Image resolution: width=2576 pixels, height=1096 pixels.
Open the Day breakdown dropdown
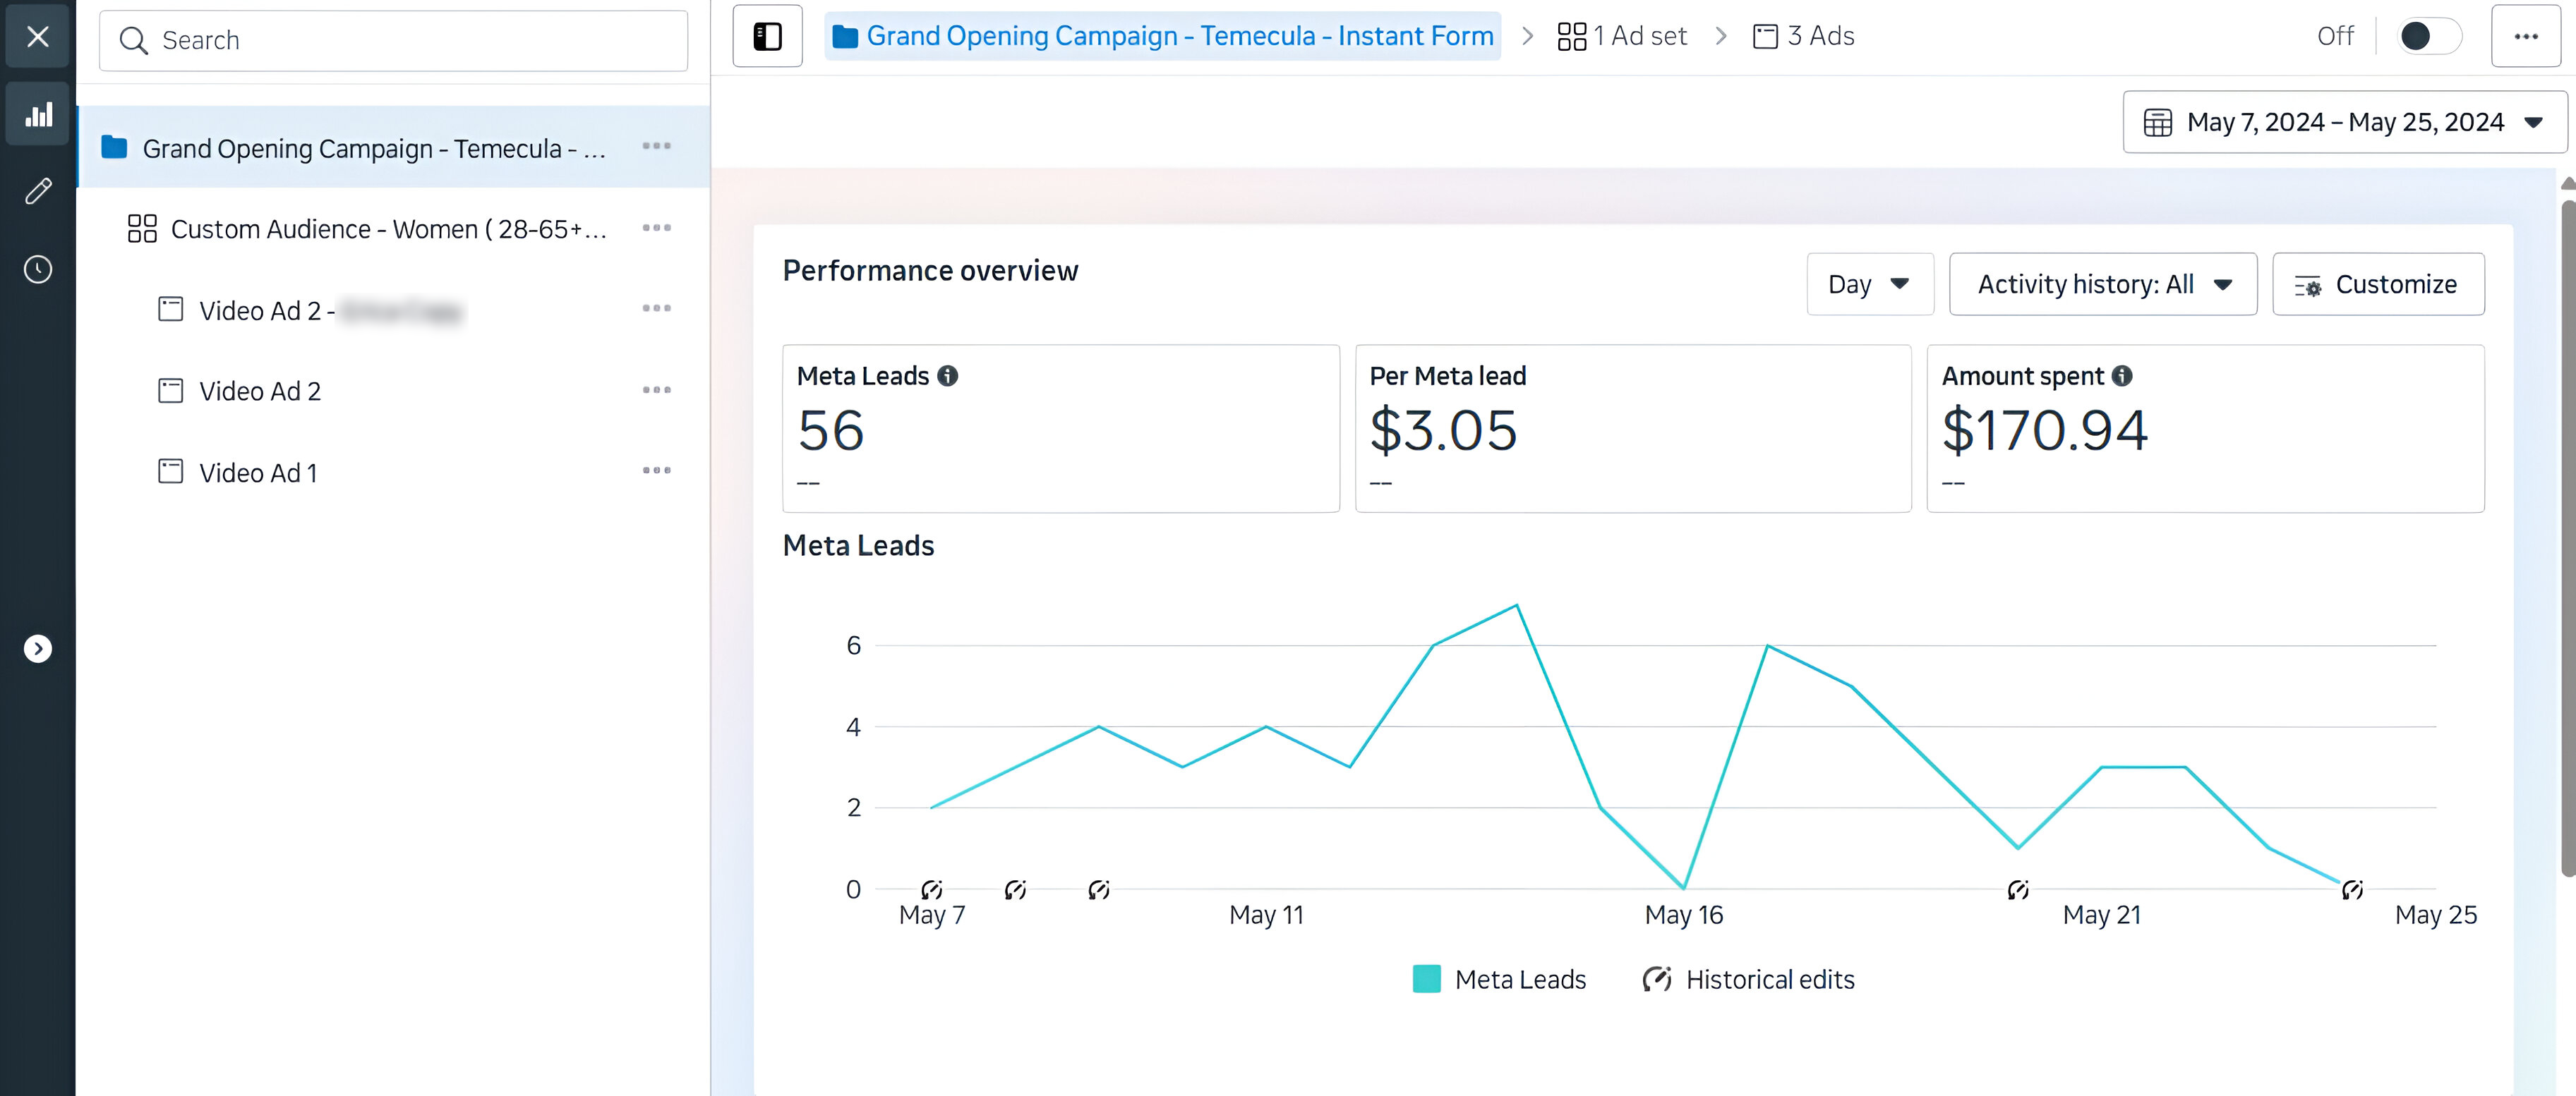(x=1869, y=285)
